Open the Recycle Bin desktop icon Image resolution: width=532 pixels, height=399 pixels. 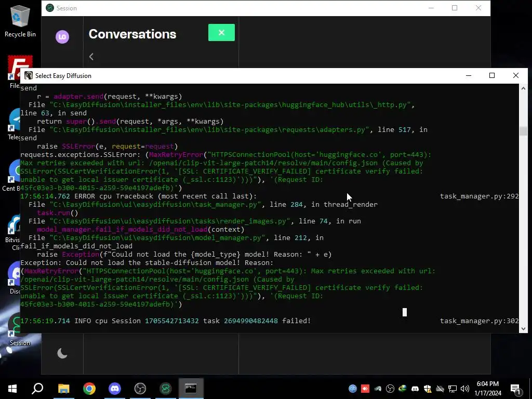coord(20,21)
